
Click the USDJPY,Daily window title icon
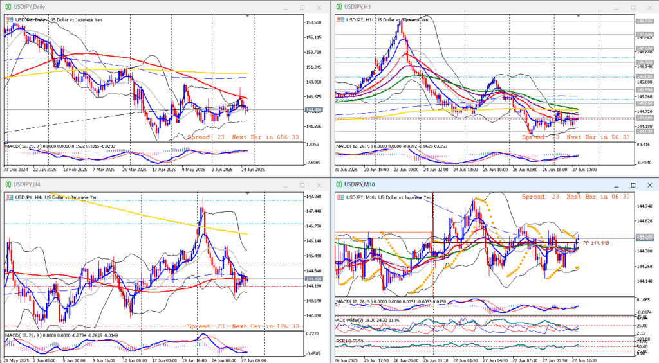[8, 7]
